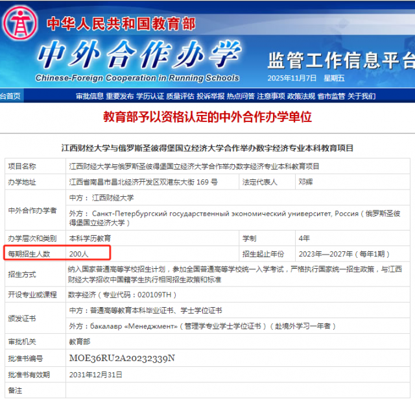Click the approval number MOE36RU2A20232339N
Image resolution: width=415 pixels, height=400 pixels.
[122, 358]
